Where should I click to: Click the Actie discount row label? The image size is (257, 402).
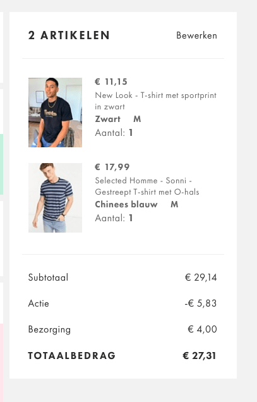39,303
